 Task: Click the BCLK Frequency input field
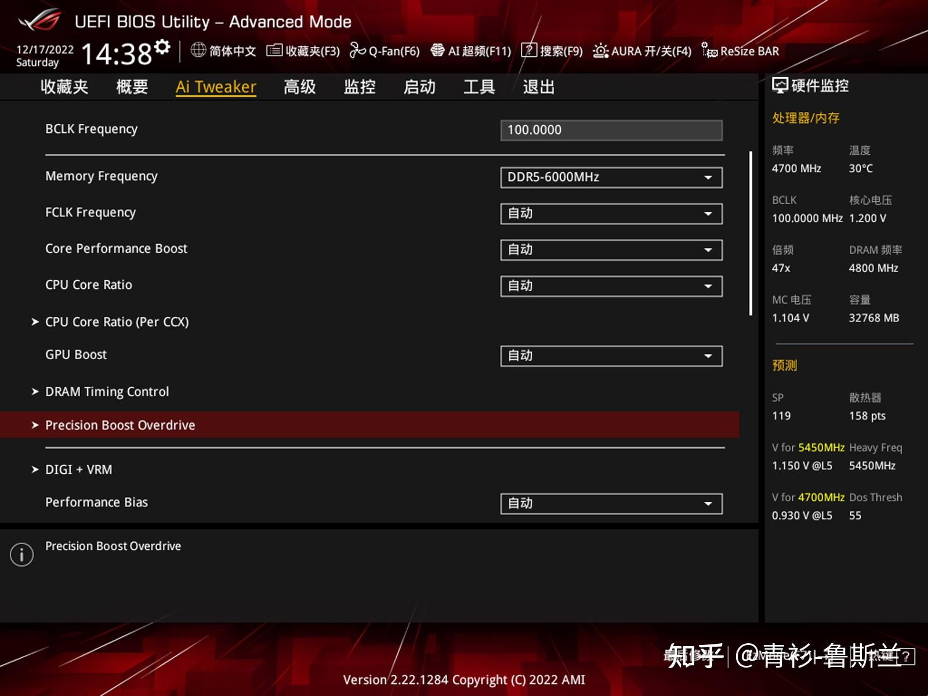(611, 130)
